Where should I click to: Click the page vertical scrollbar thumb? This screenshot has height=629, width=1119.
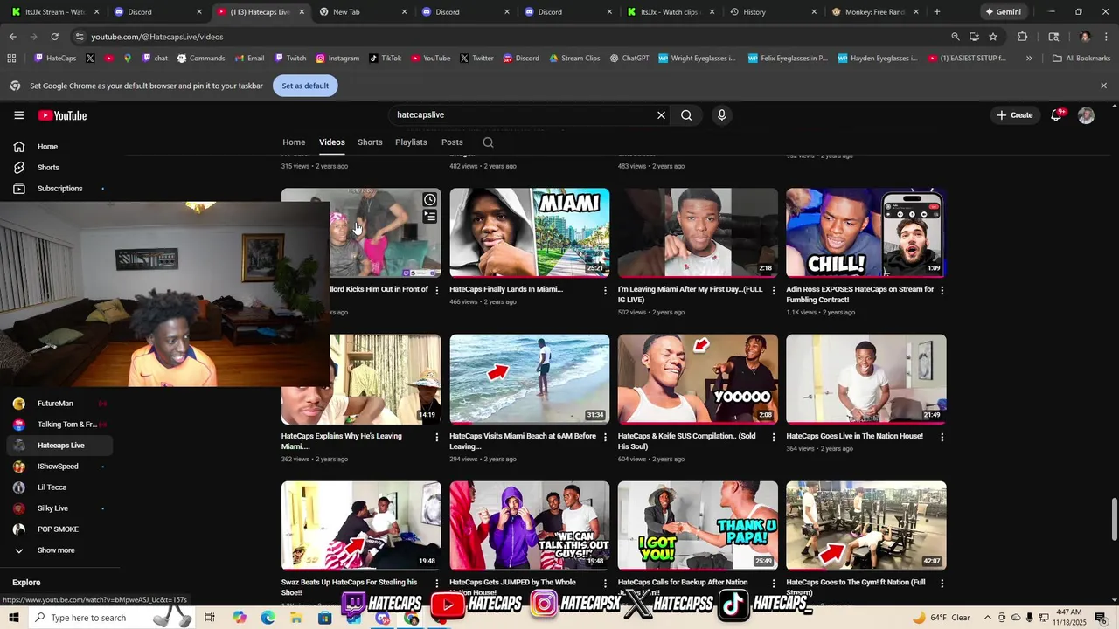[x=1114, y=521]
